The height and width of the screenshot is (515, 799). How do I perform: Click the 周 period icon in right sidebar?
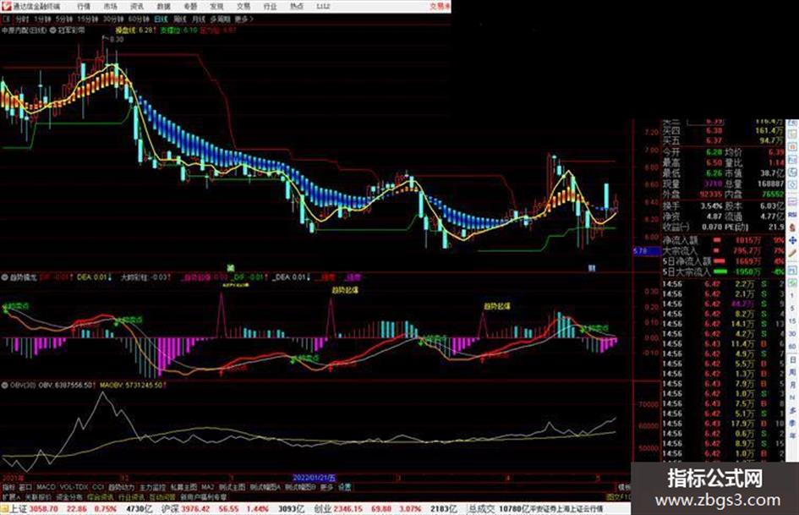pyautogui.click(x=793, y=372)
